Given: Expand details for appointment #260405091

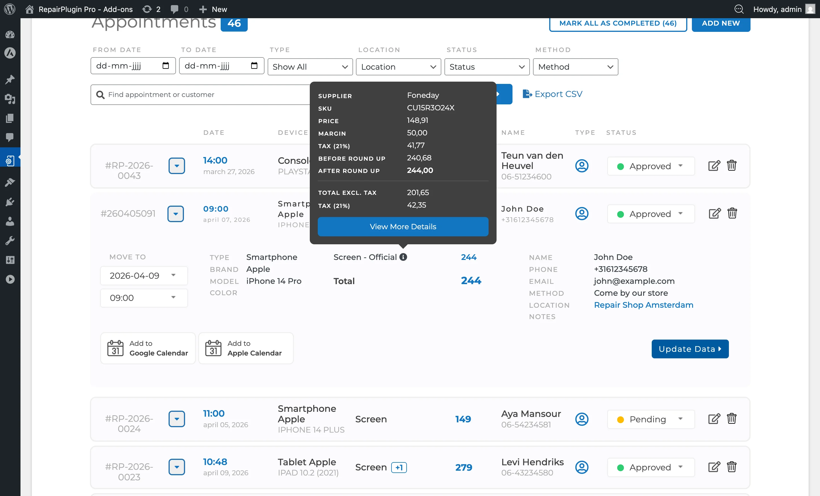Looking at the screenshot, I should tap(176, 214).
